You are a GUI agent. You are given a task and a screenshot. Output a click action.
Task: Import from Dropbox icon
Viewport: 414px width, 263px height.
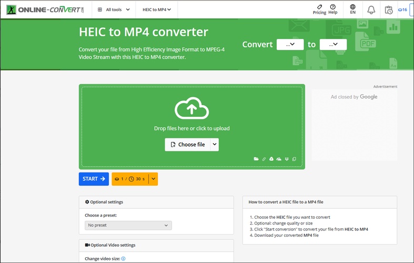tap(287, 159)
